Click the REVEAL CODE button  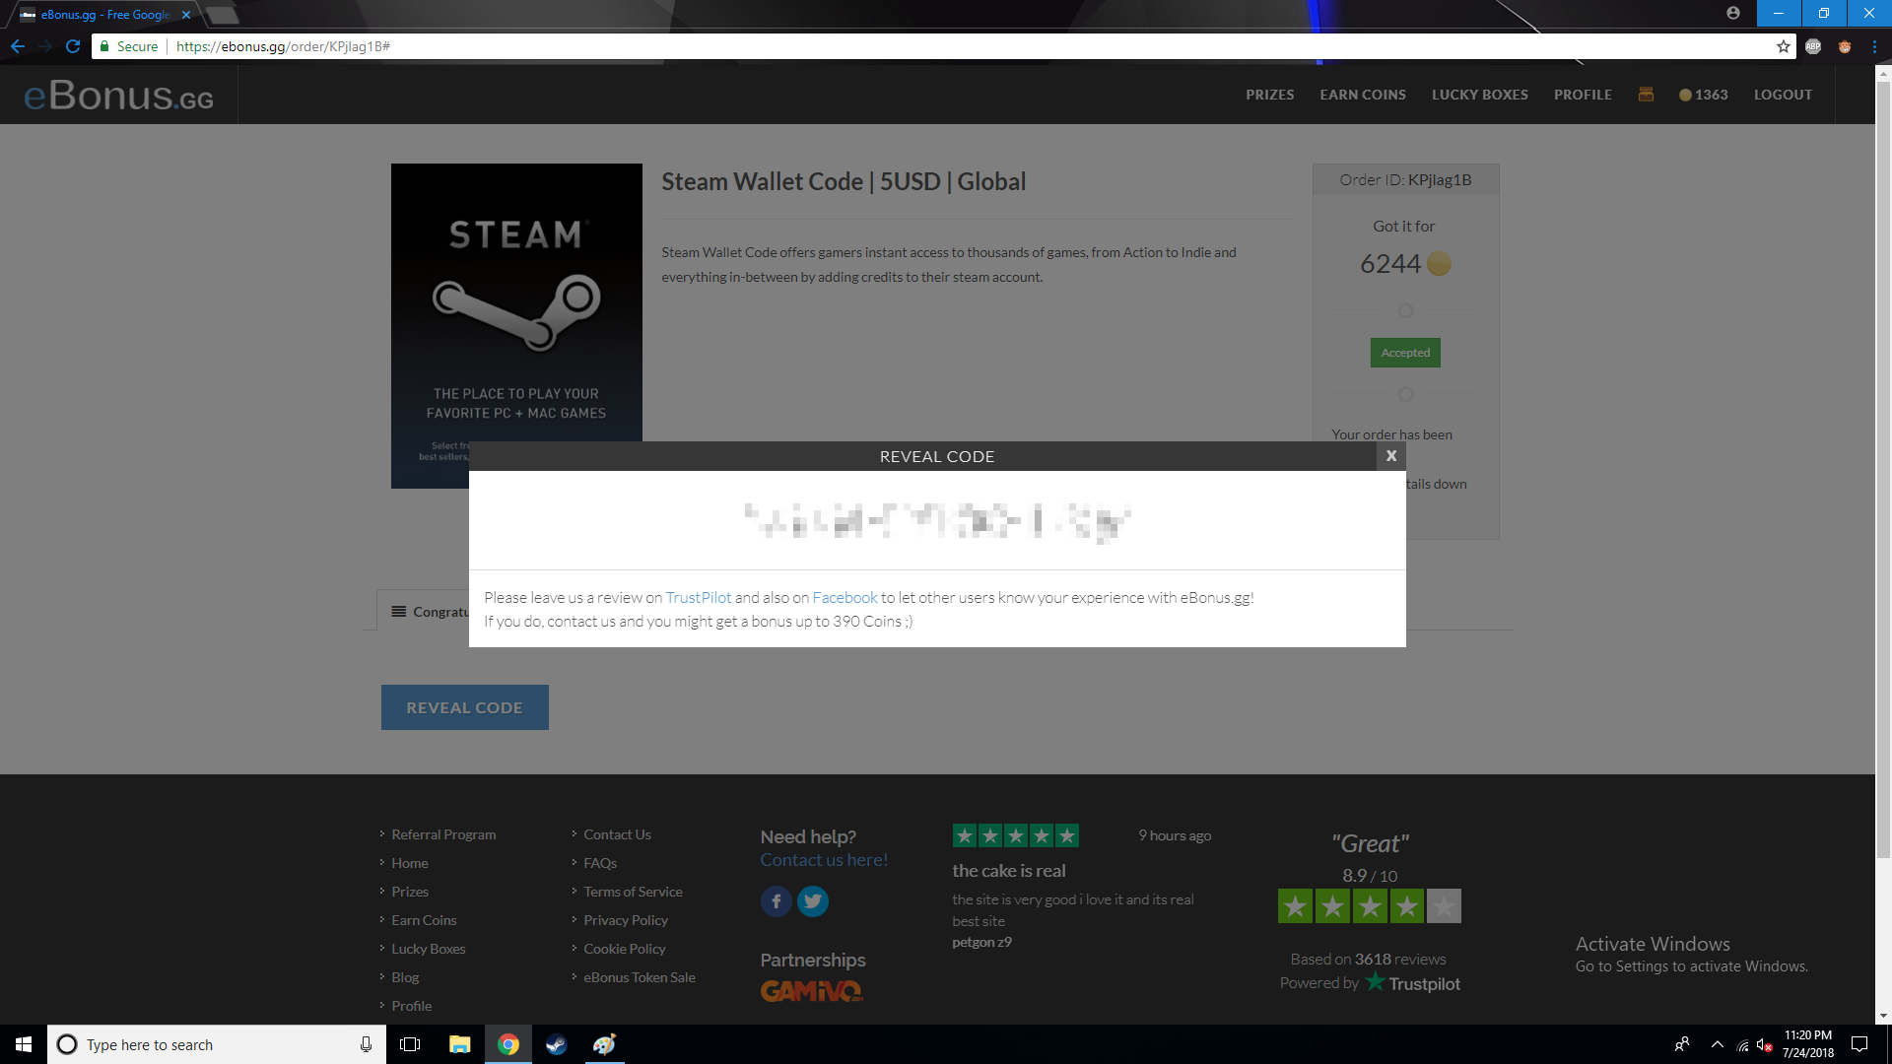click(x=464, y=707)
